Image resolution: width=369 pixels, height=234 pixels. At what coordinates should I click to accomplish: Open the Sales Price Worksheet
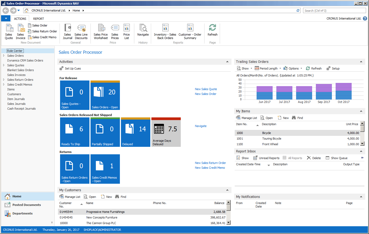101,32
